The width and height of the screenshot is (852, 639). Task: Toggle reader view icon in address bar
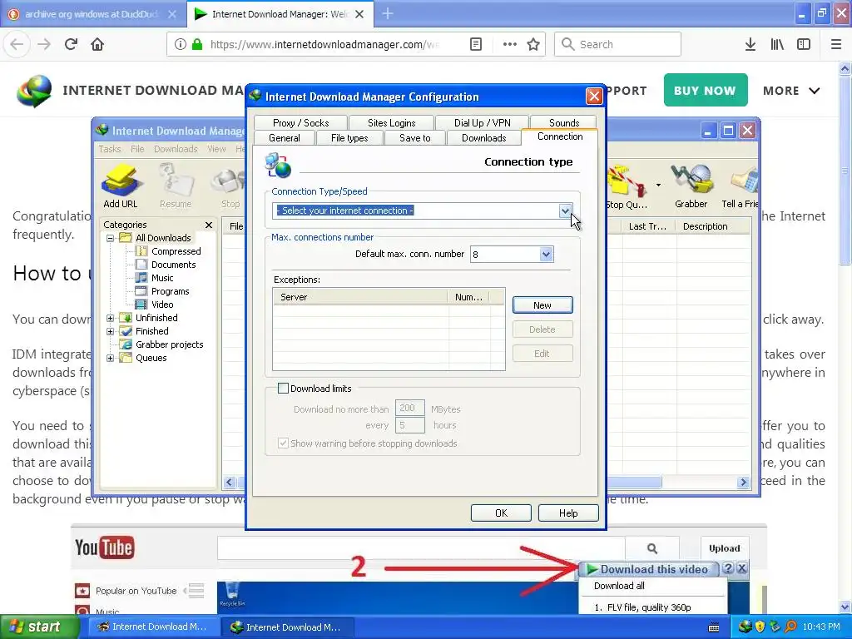[475, 44]
